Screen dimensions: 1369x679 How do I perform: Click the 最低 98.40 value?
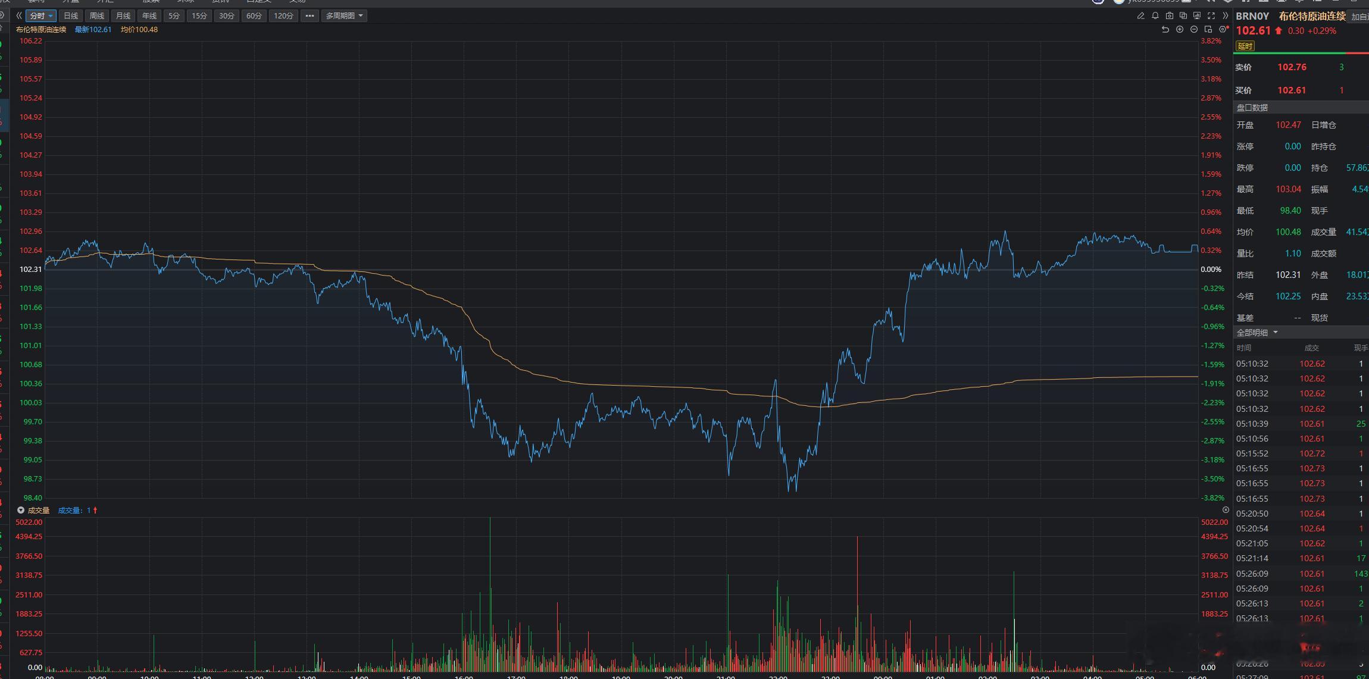click(1290, 211)
